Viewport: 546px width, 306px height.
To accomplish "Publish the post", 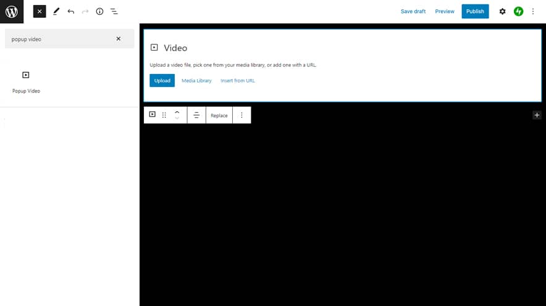I will (x=475, y=12).
